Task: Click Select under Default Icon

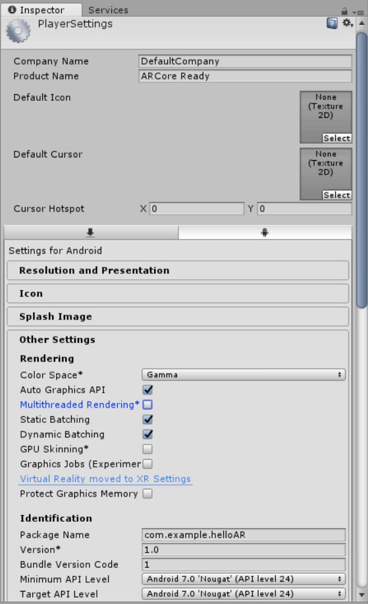Action: click(x=337, y=138)
